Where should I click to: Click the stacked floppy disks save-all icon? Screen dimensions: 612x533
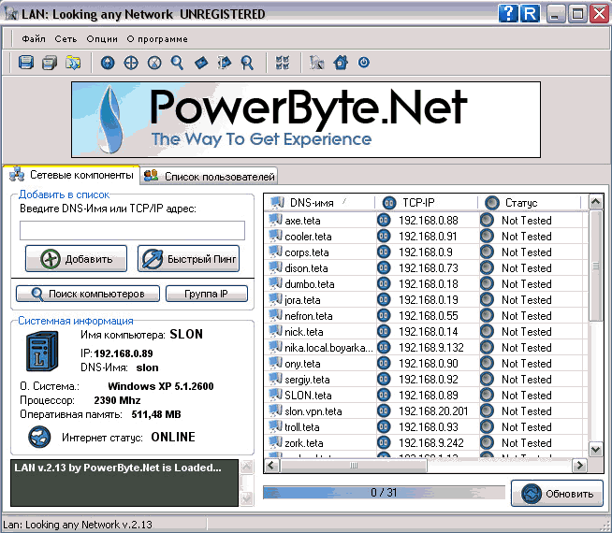coord(50,63)
